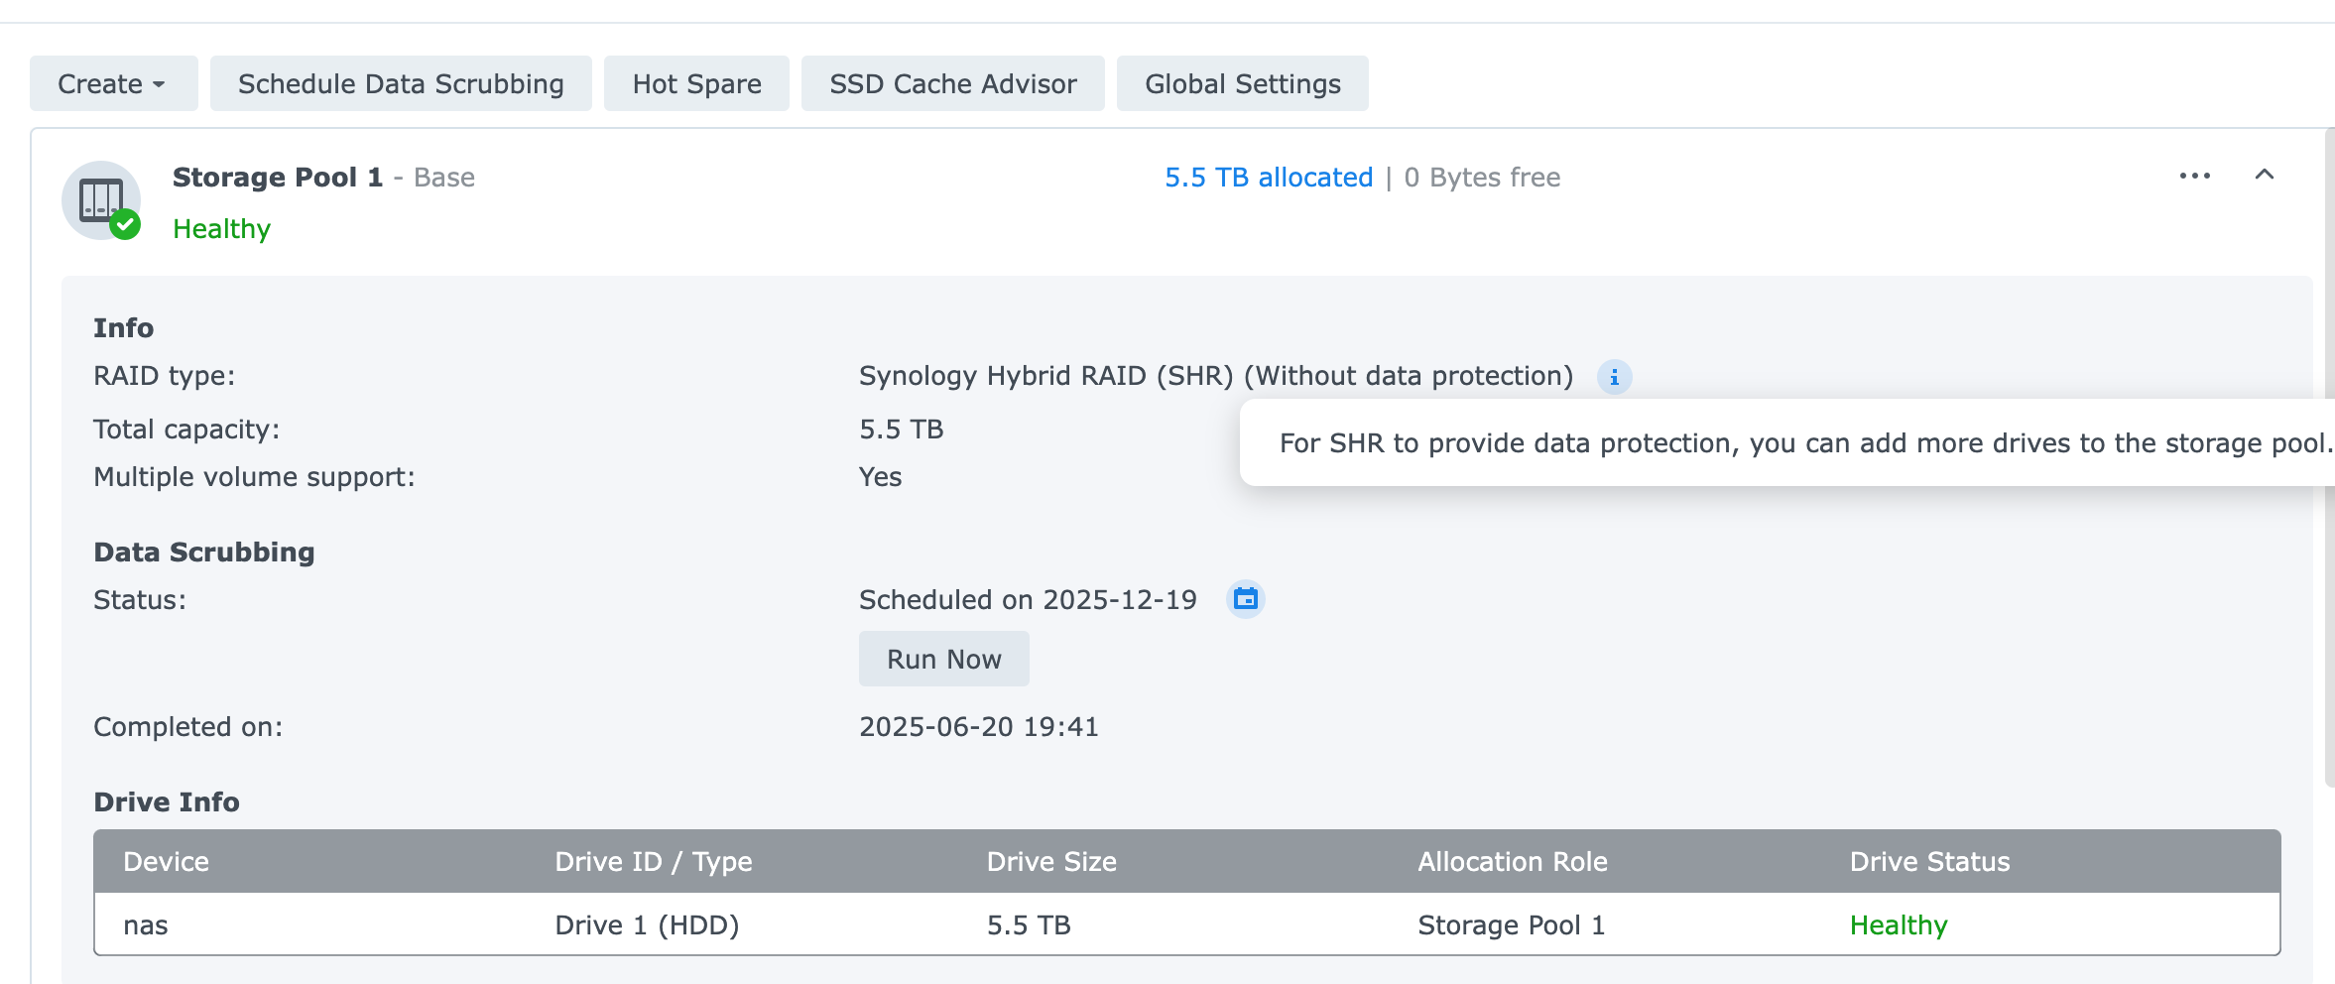Open the Hot Spare manager
The height and width of the screenshot is (984, 2335).
tap(696, 83)
